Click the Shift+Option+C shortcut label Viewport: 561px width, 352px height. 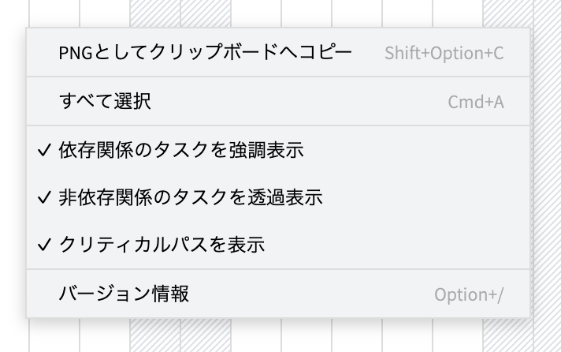click(x=444, y=54)
